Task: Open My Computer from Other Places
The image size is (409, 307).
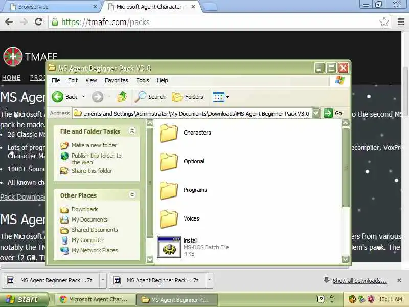Action: tap(88, 240)
